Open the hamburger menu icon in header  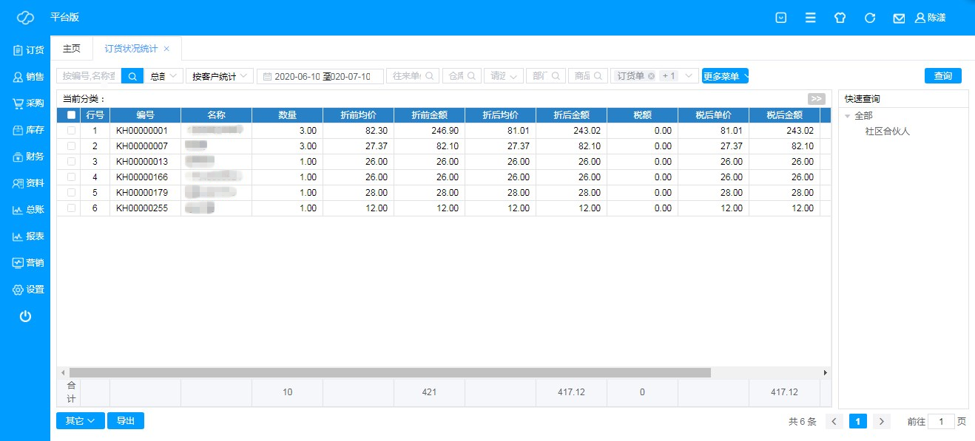(811, 18)
